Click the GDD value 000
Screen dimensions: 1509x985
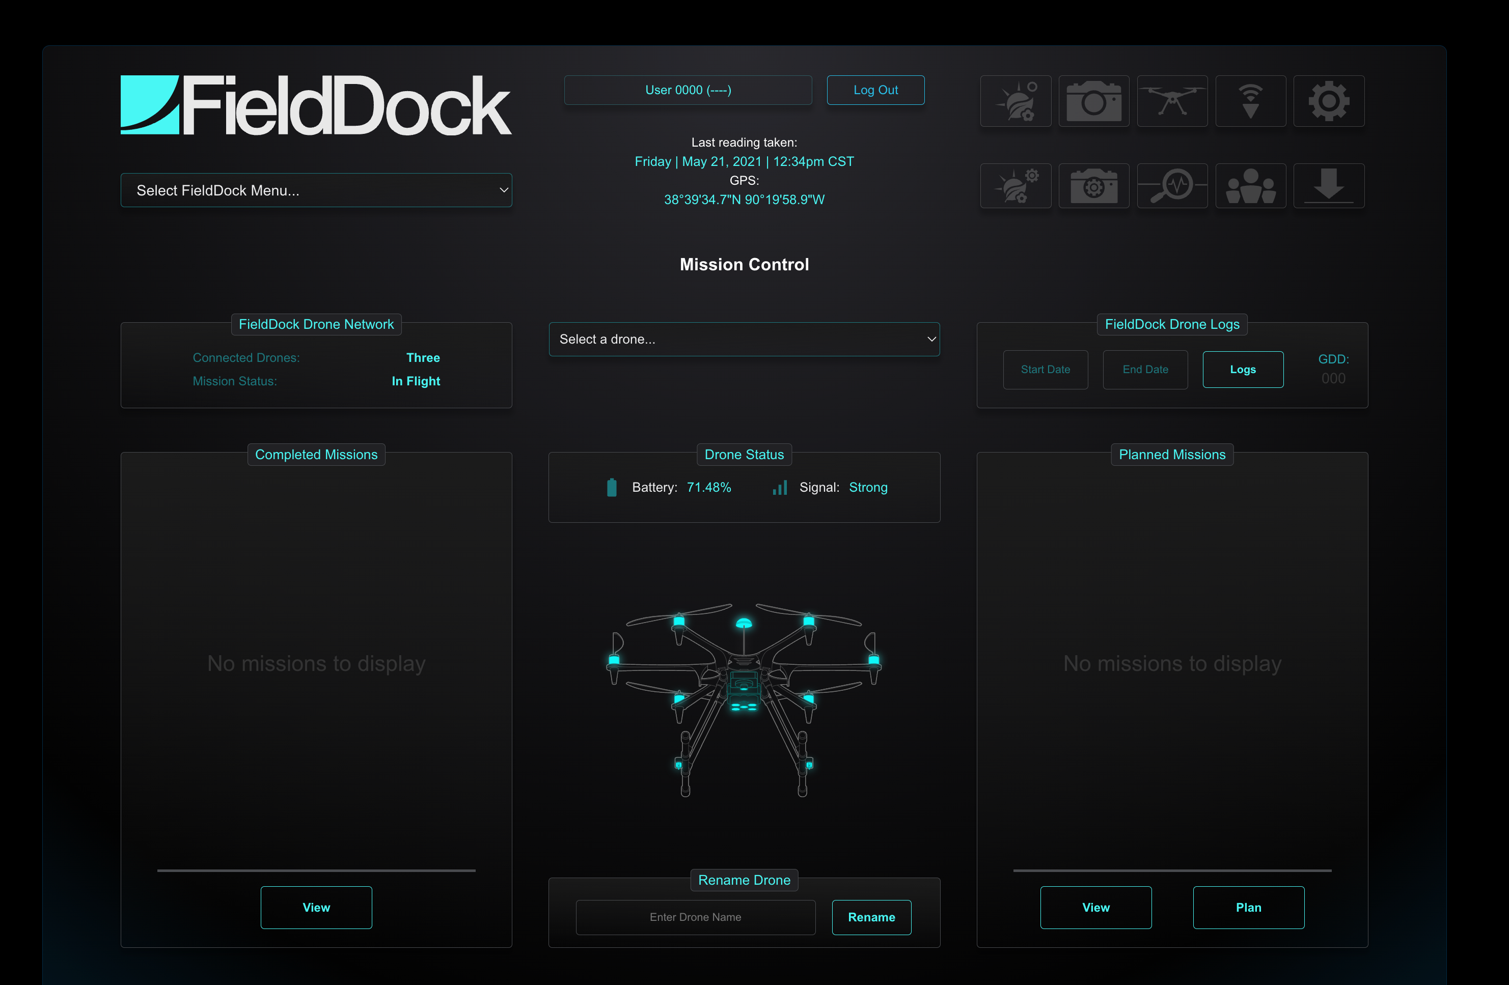coord(1333,378)
